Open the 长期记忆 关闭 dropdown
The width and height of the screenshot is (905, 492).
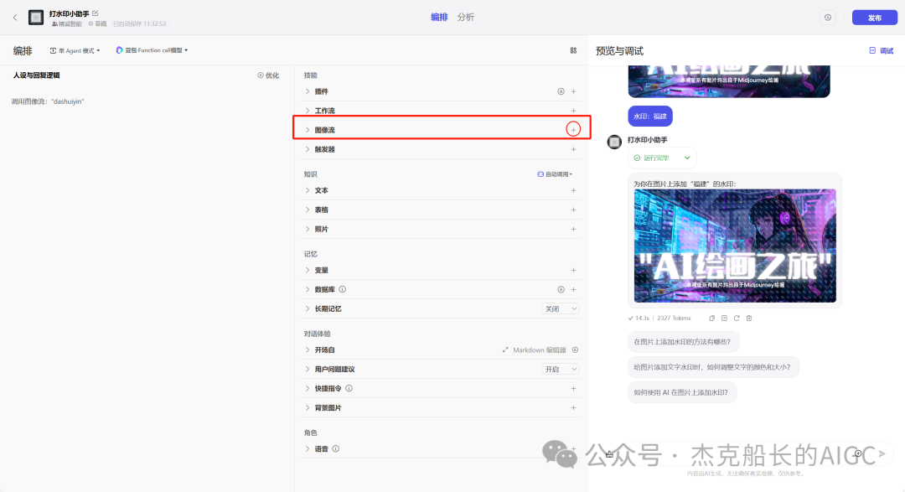tap(561, 309)
